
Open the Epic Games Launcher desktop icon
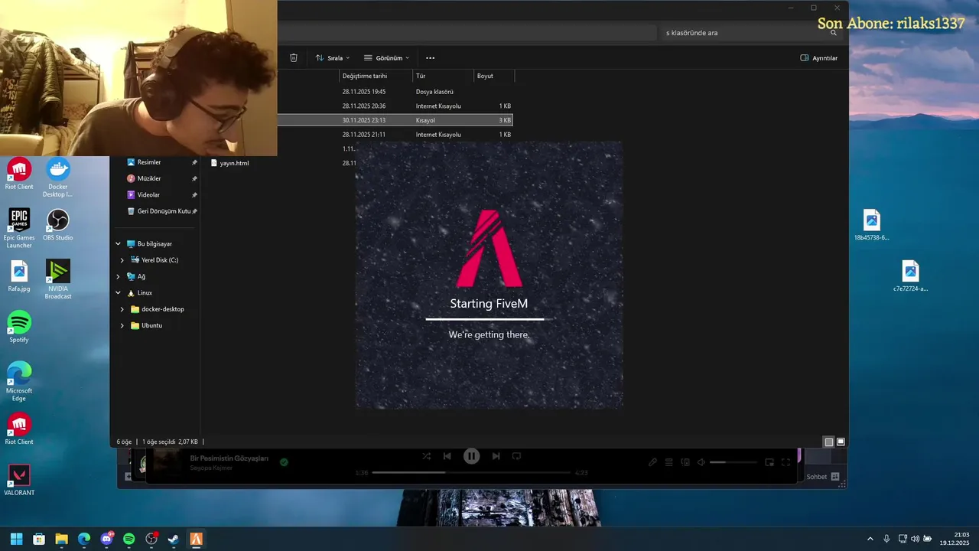(19, 229)
